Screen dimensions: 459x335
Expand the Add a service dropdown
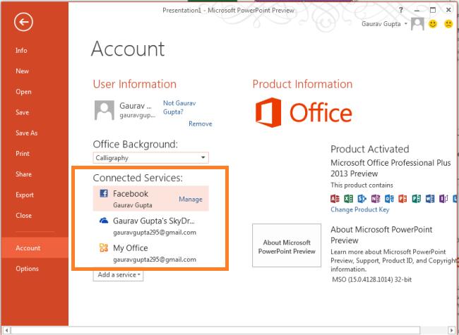tap(118, 275)
